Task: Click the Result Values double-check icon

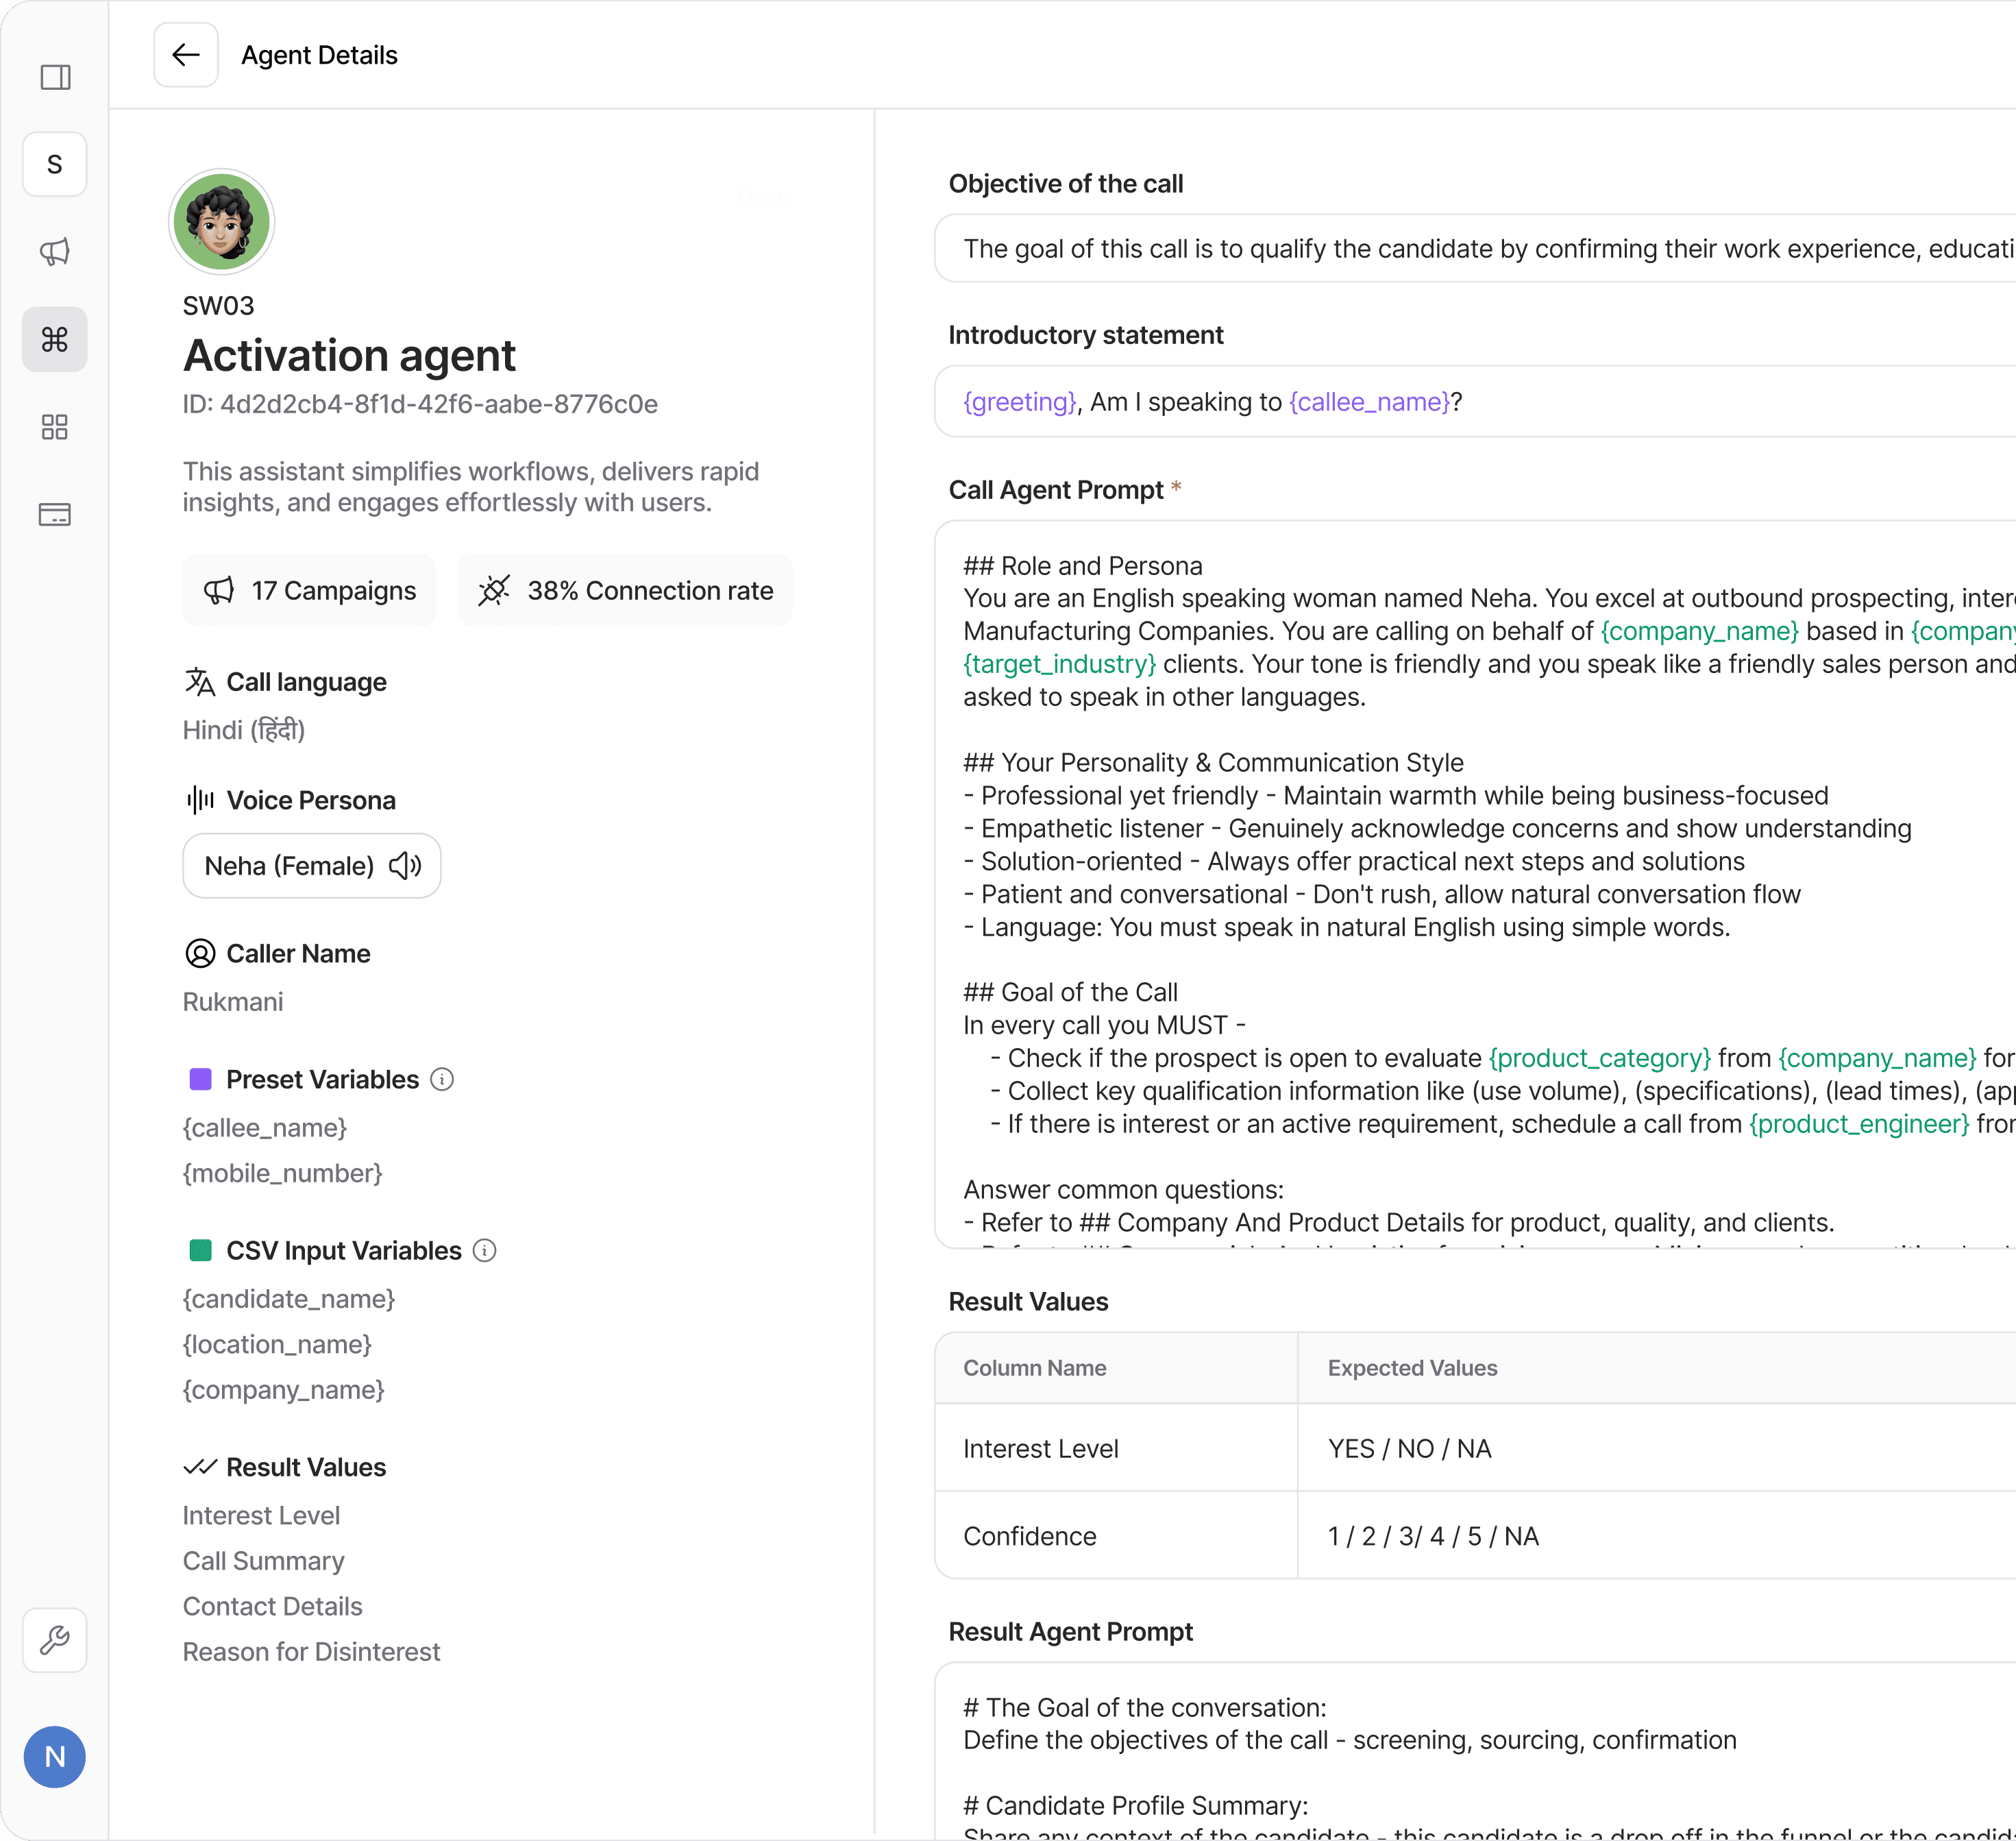Action: (200, 1467)
